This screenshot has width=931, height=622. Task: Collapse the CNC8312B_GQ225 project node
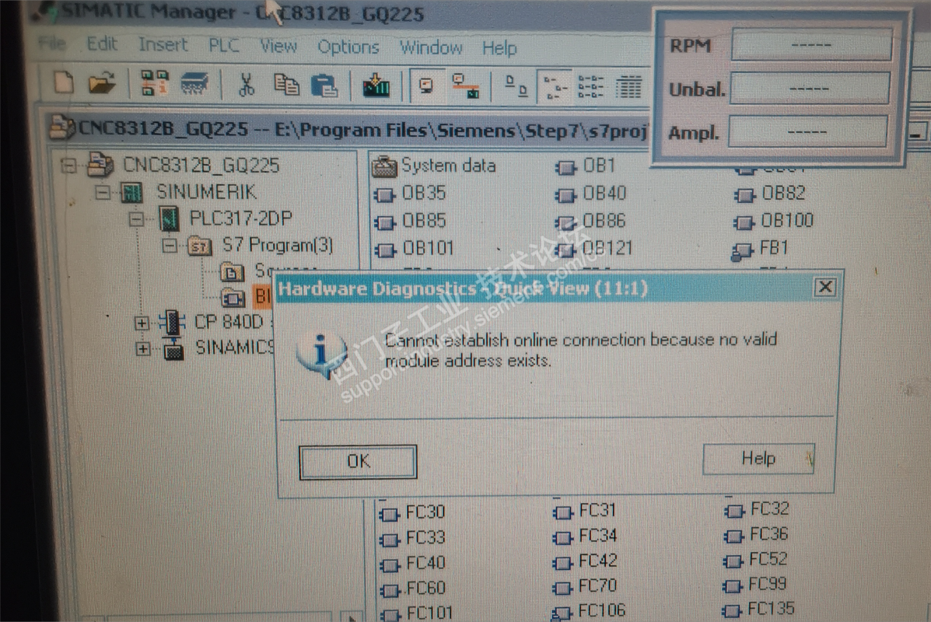pos(69,166)
